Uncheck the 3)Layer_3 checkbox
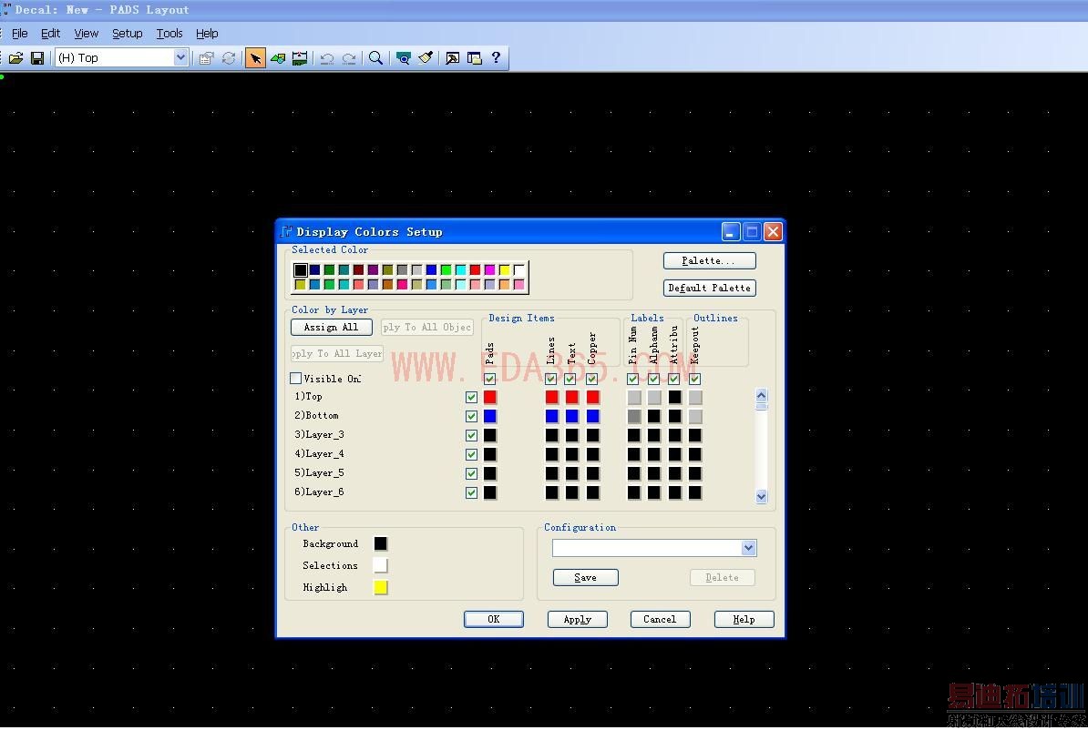This screenshot has width=1088, height=730. tap(472, 435)
